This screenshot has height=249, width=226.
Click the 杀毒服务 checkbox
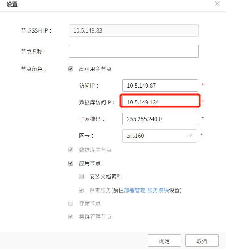pos(81,190)
